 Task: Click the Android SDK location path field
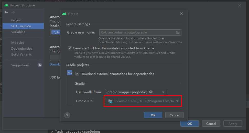click(x=55, y=32)
